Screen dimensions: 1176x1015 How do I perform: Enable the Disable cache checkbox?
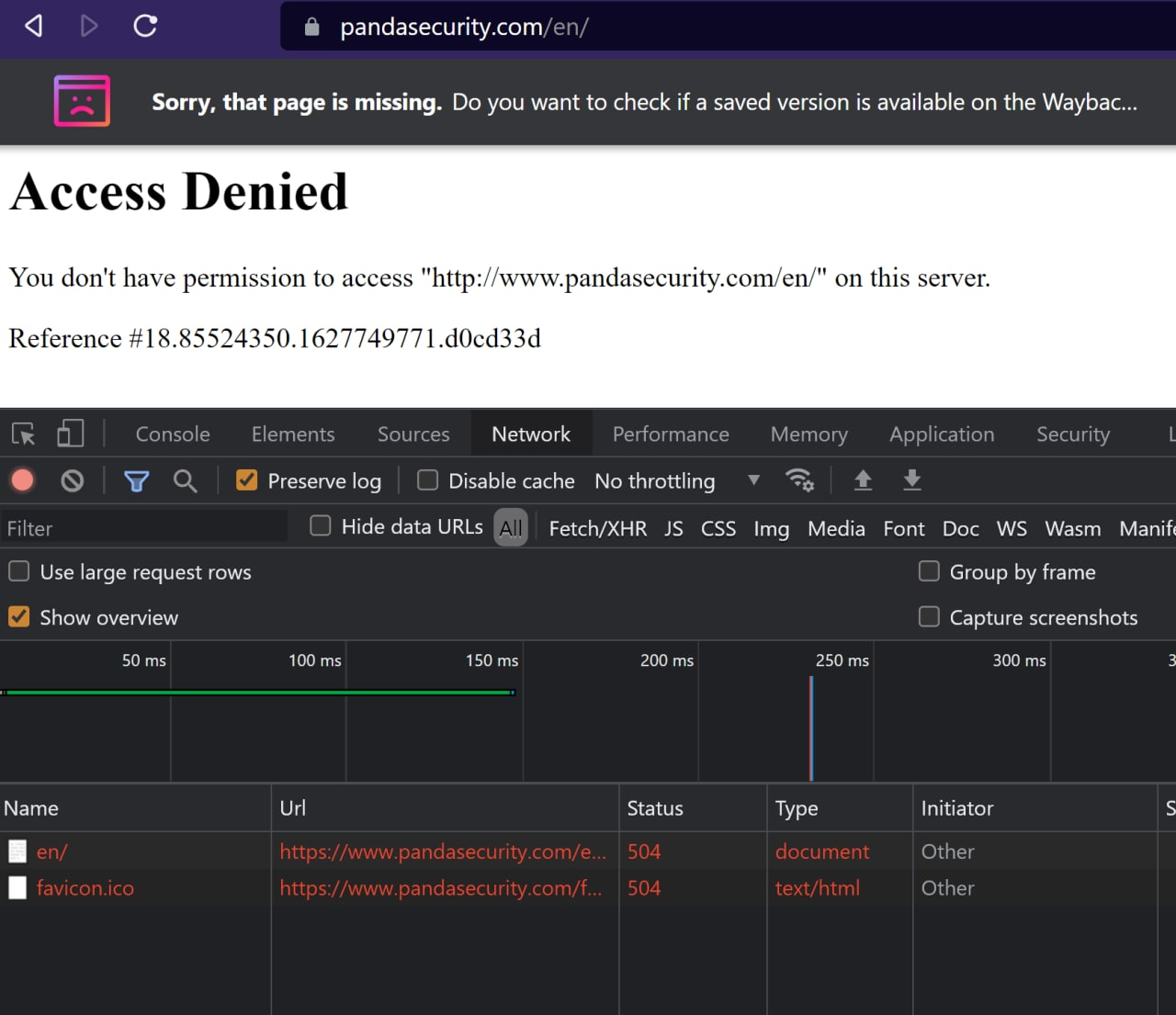[x=427, y=479]
